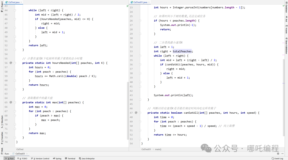Toggle the Project tool window
Image resolution: width=288 pixels, height=160 pixels.
point(2,8)
